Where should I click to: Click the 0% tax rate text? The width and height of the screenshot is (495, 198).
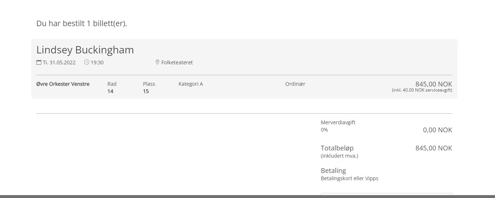click(x=324, y=130)
